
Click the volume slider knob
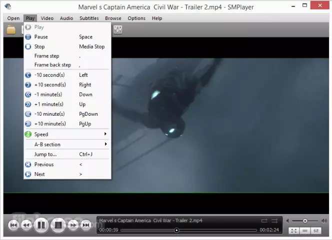coord(305,221)
